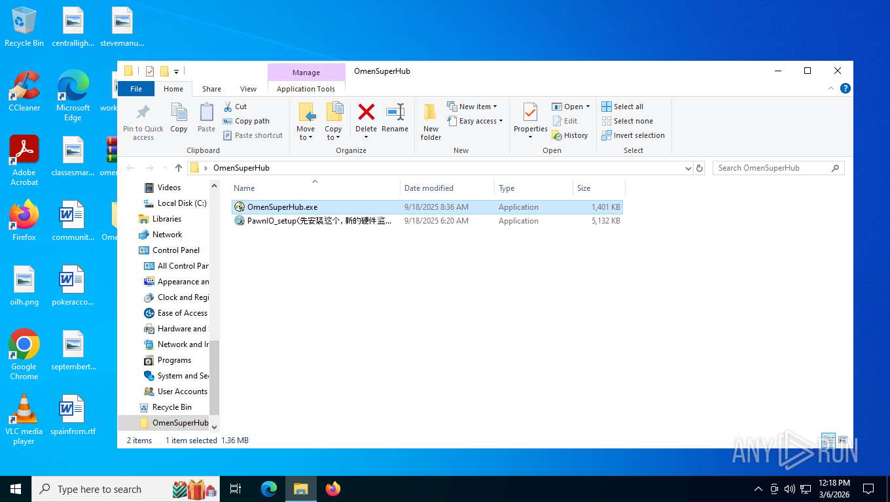890x502 pixels.
Task: Select the OmenSuperHub.exe file
Action: (x=427, y=207)
